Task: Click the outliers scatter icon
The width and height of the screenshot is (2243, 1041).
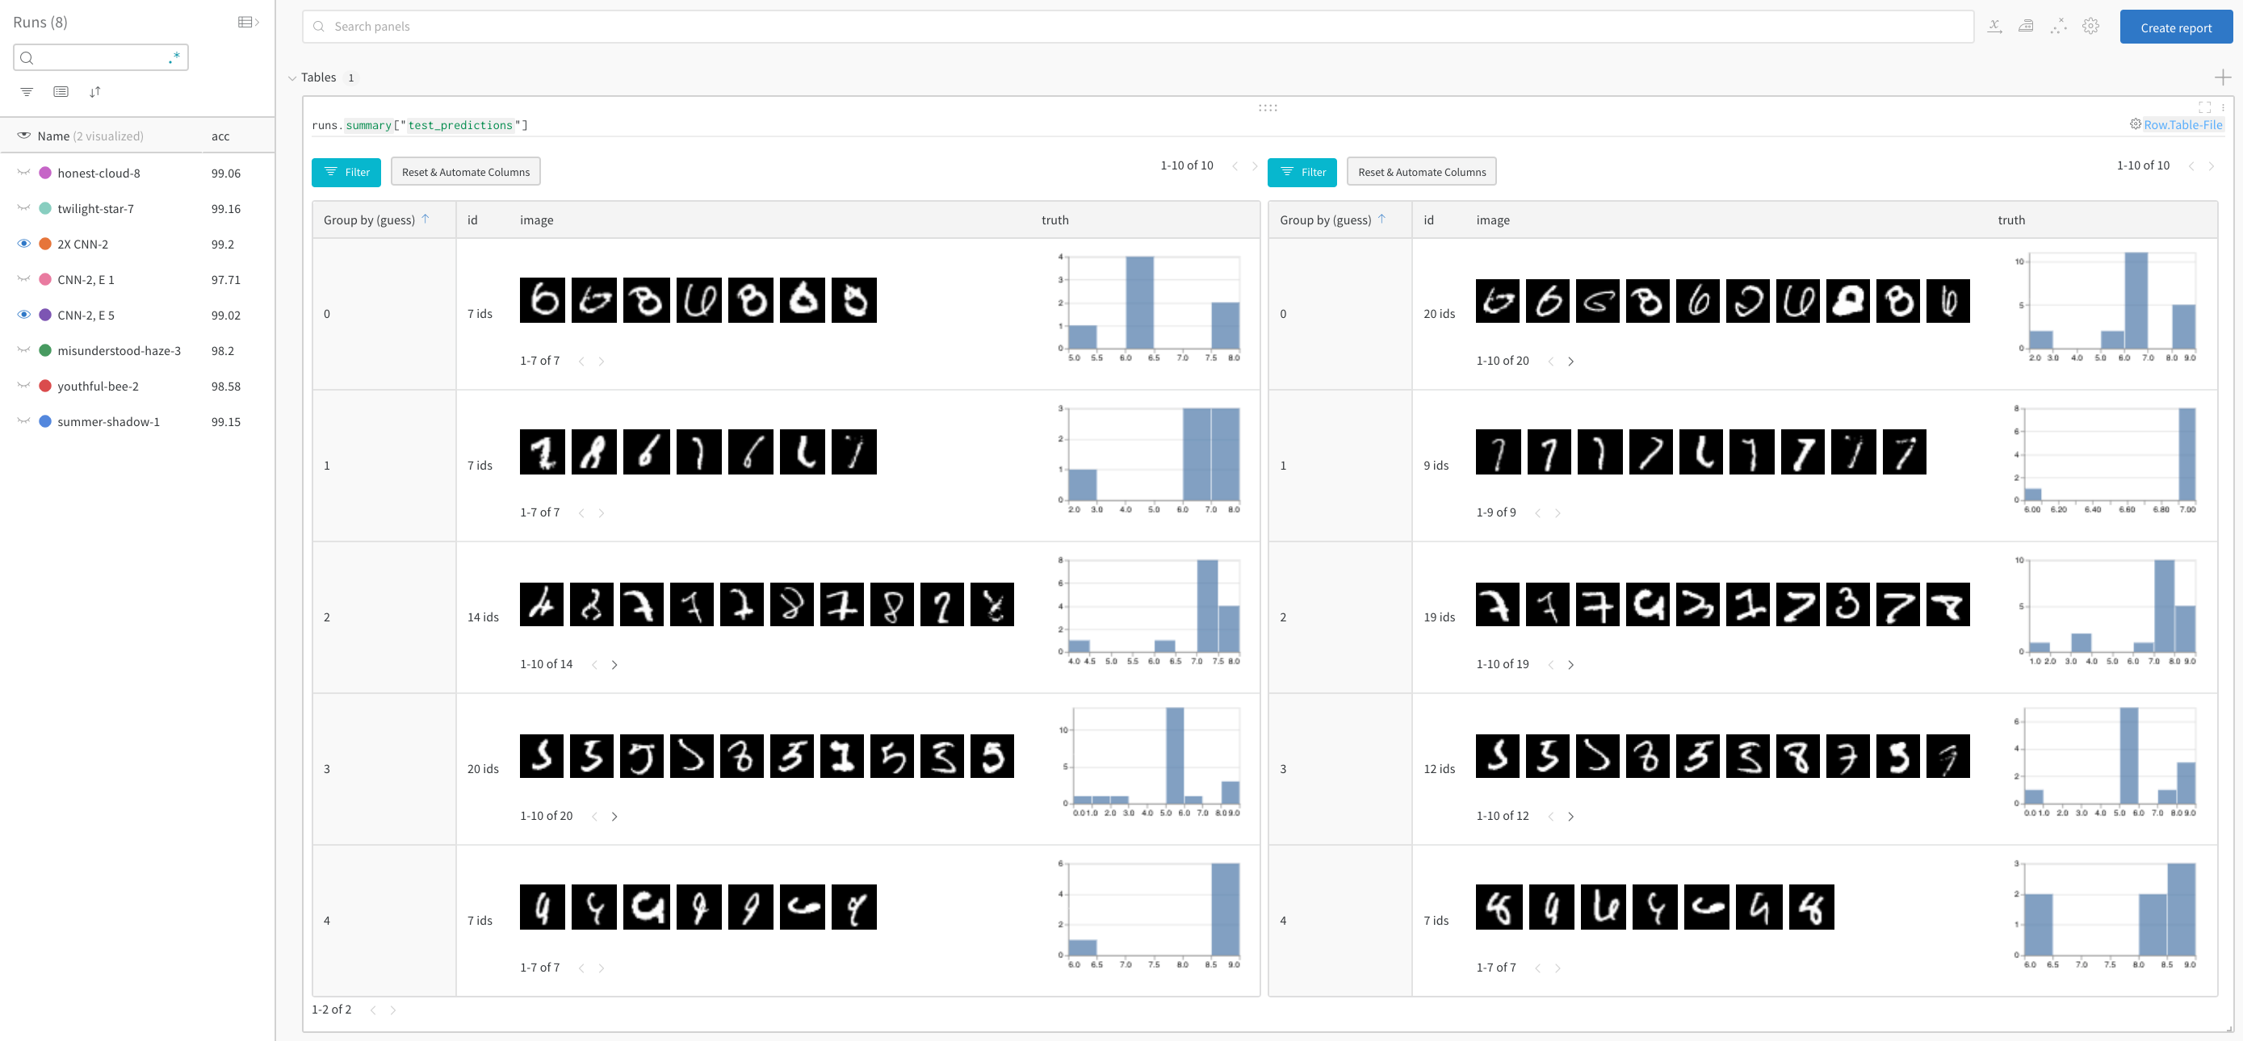Action: pyautogui.click(x=2058, y=26)
